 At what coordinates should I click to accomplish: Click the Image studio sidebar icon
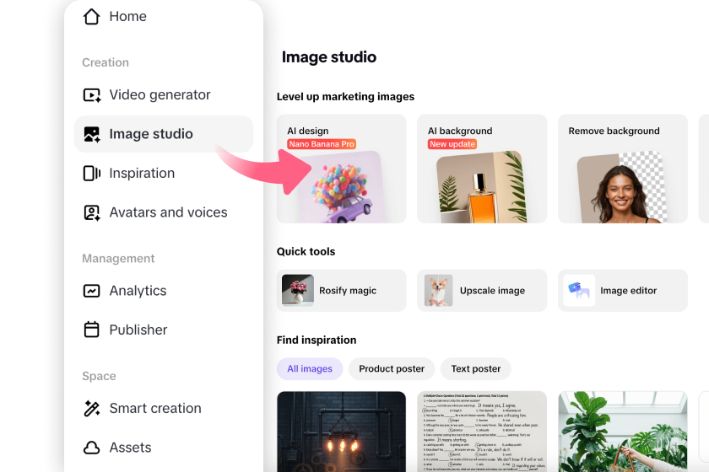[x=92, y=134]
